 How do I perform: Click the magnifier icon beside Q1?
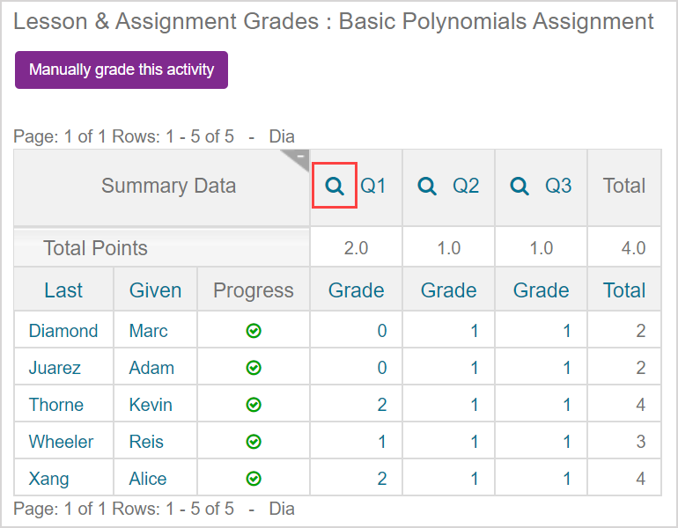coord(335,186)
